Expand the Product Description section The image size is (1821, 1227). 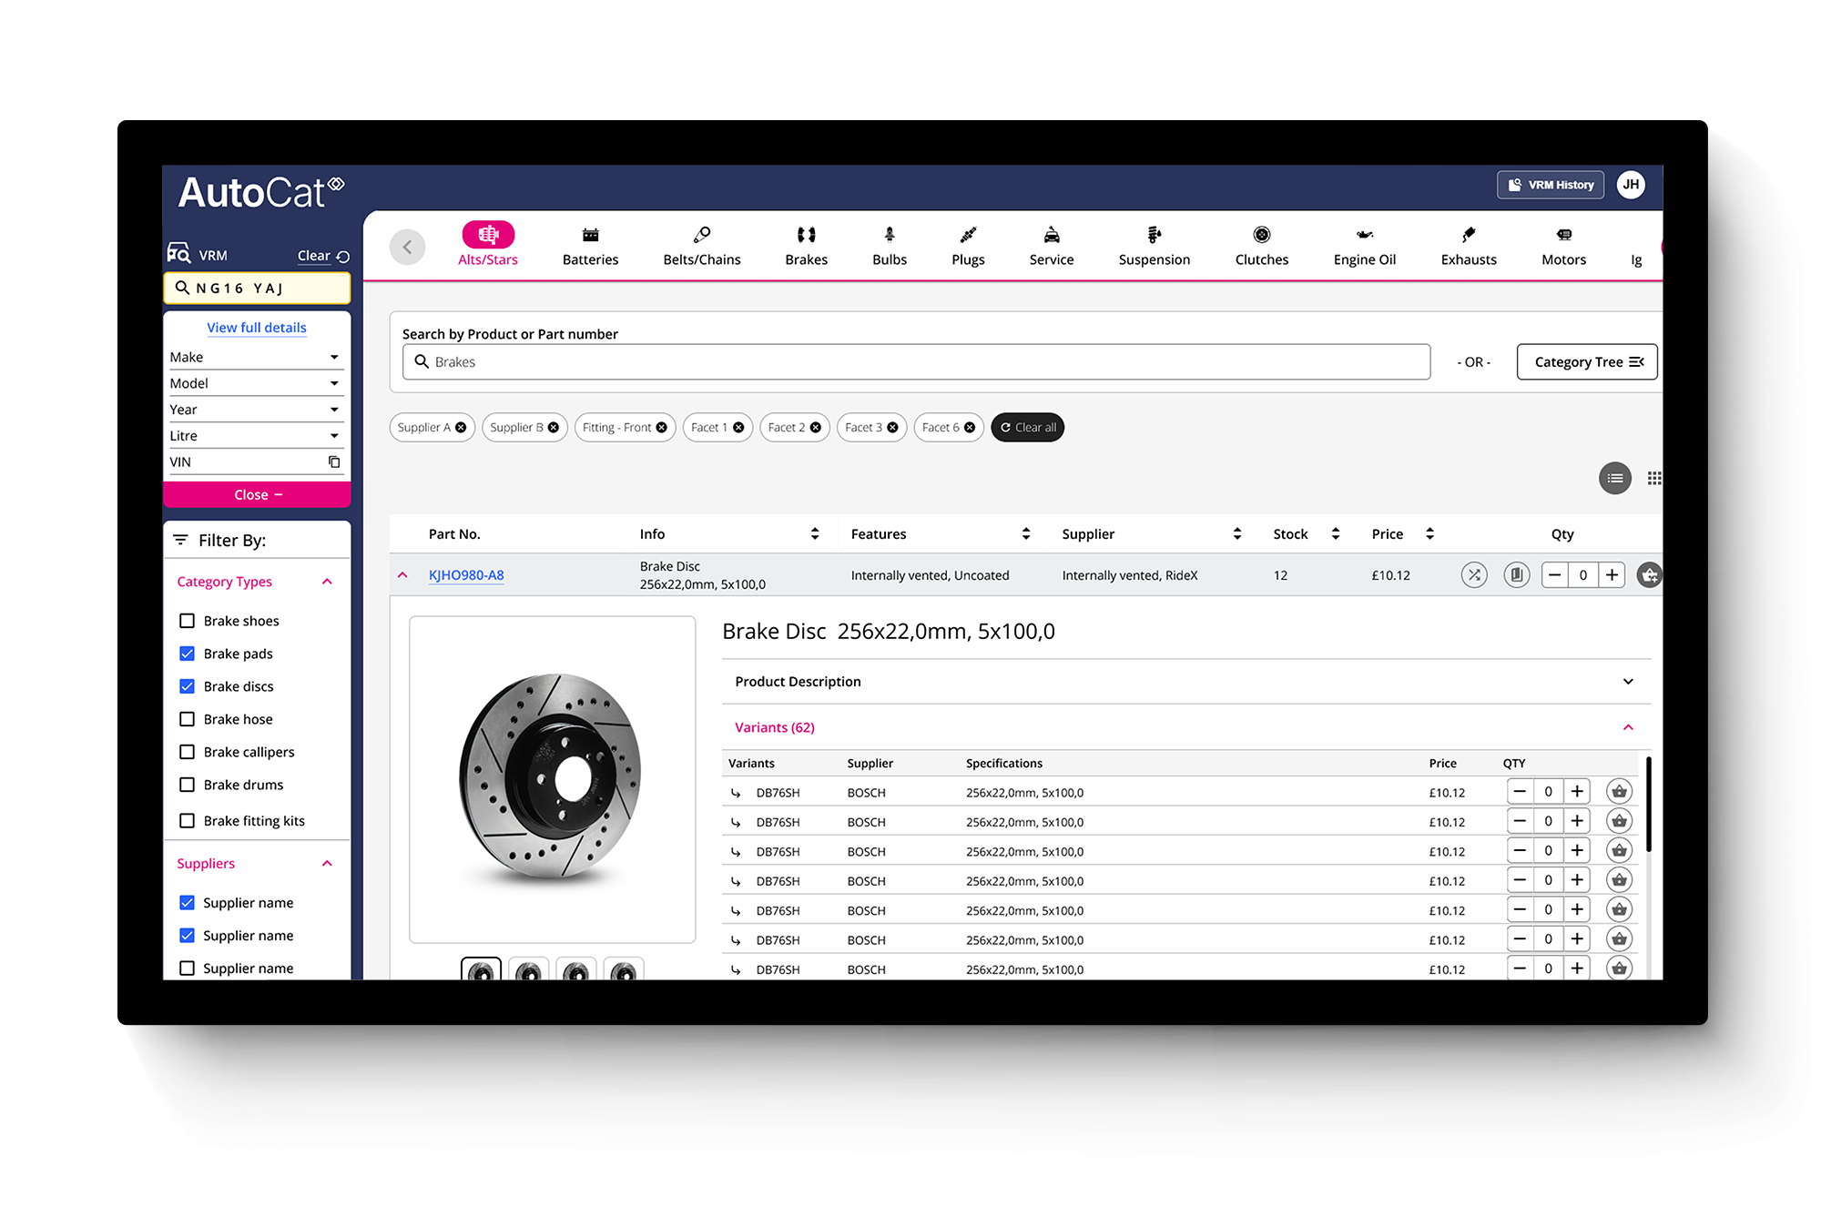[x=1627, y=681]
